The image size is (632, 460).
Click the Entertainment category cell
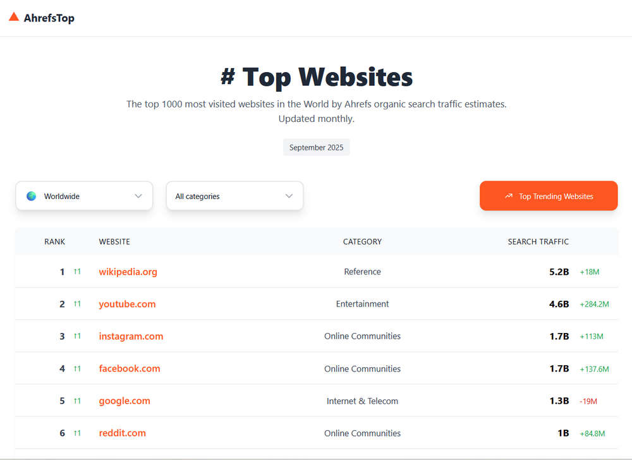click(362, 304)
